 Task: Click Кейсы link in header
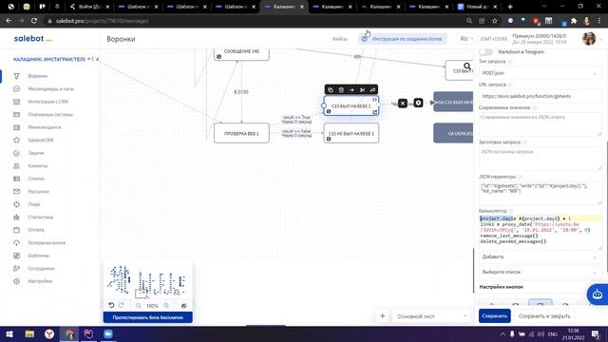340,39
